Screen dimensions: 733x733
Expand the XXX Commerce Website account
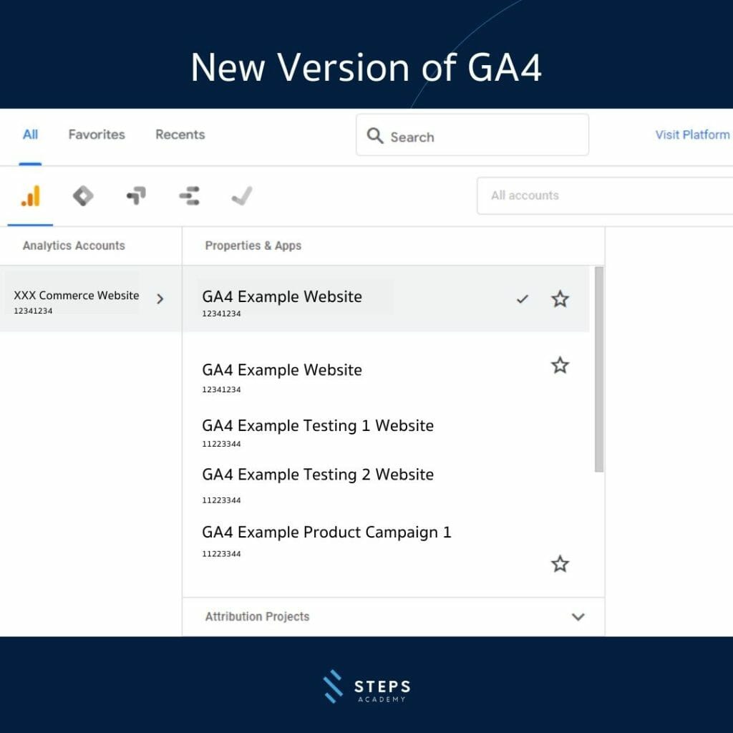[x=160, y=299]
